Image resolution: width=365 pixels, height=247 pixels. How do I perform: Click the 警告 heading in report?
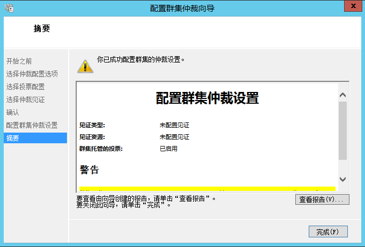(x=90, y=169)
